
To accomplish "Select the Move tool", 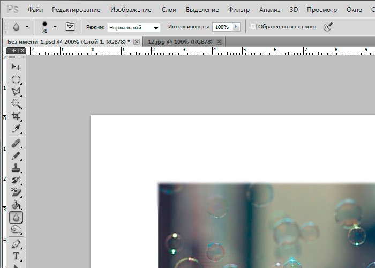I will 16,67.
